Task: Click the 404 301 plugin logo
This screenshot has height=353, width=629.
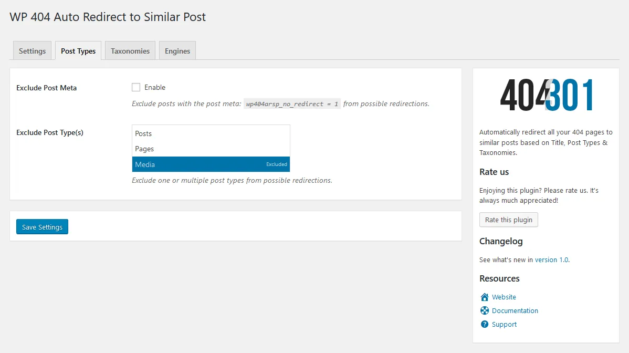Action: [x=547, y=95]
